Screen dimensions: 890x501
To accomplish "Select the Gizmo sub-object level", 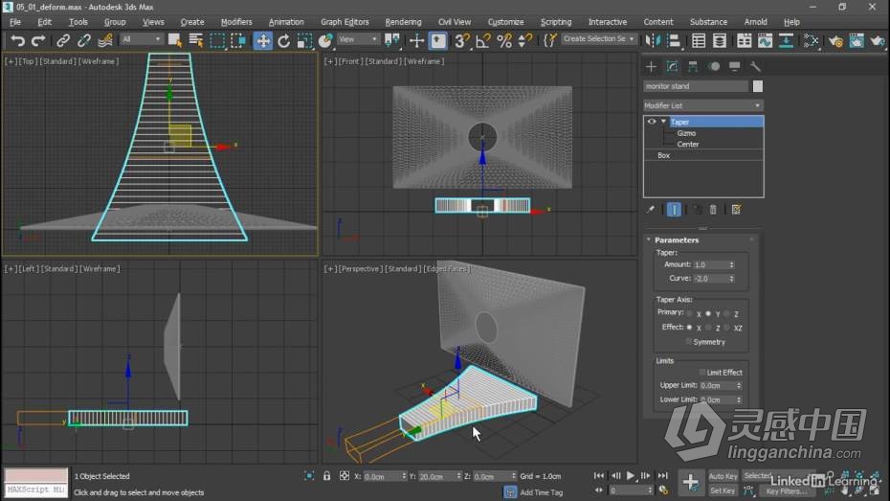I will click(x=686, y=133).
